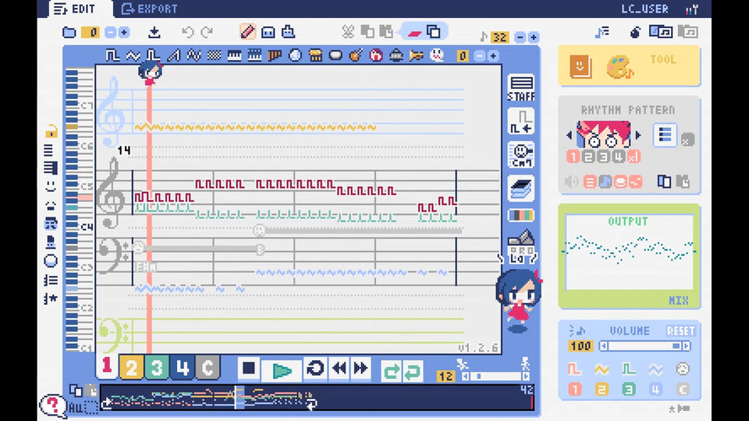Increase the note length 32 value
The image size is (749, 421).
[x=534, y=37]
